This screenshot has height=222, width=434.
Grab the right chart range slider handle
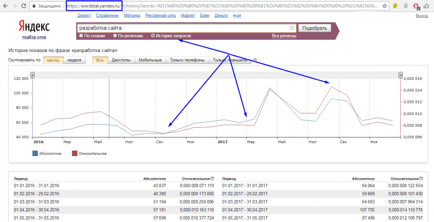point(401,75)
